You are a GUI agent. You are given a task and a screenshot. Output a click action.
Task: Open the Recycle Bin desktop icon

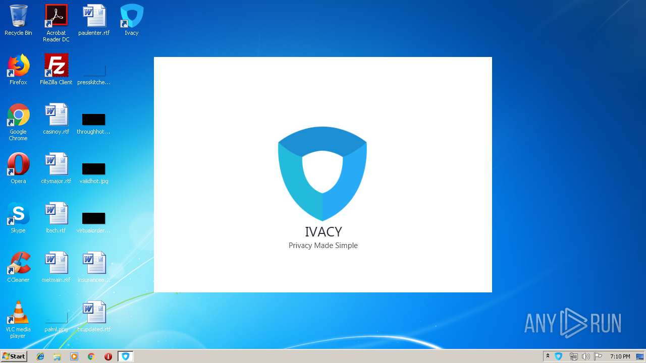click(18, 21)
